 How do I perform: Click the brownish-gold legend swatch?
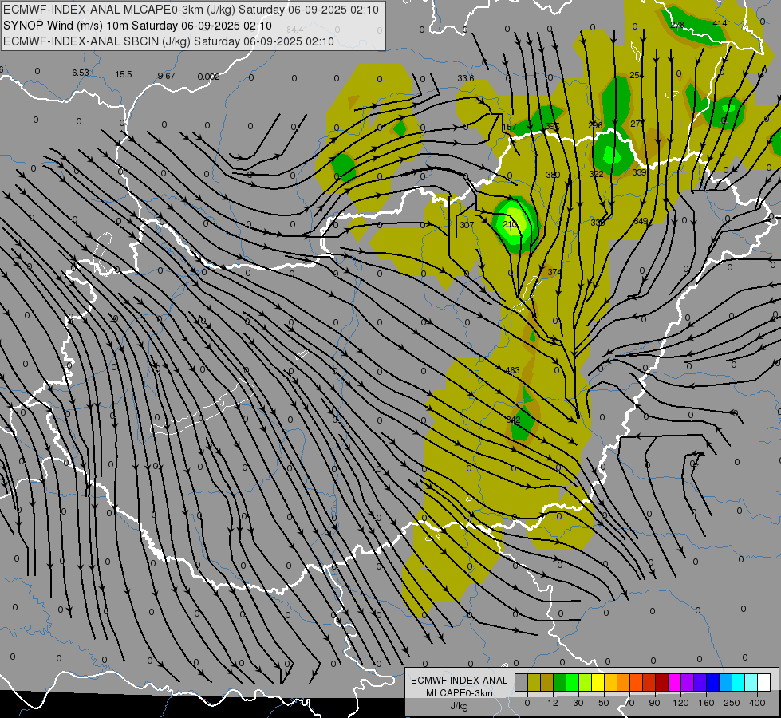point(547,682)
